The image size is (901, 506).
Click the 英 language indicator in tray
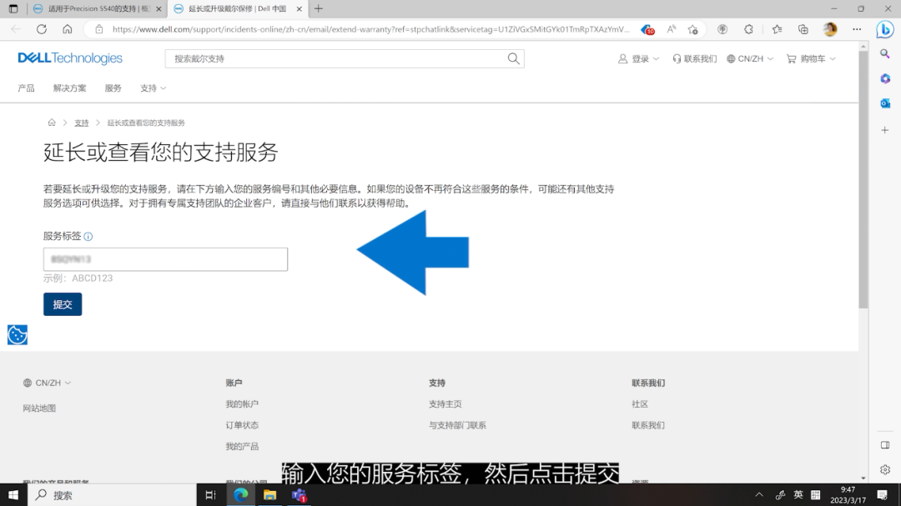coord(798,493)
